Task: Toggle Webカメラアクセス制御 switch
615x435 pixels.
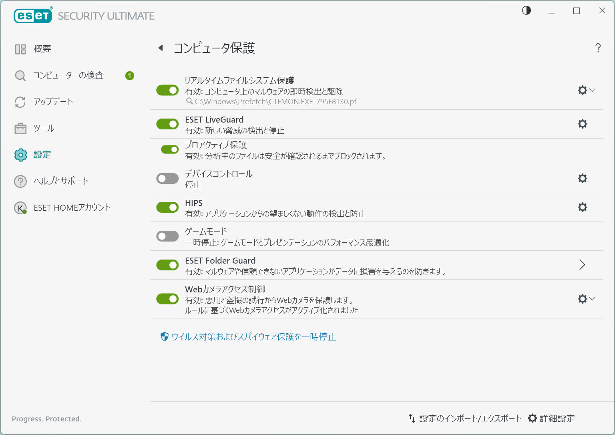Action: [167, 299]
